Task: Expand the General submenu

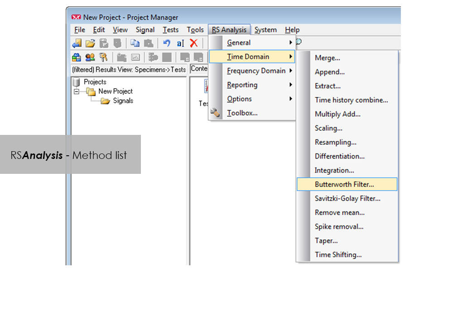Action: pos(239,43)
